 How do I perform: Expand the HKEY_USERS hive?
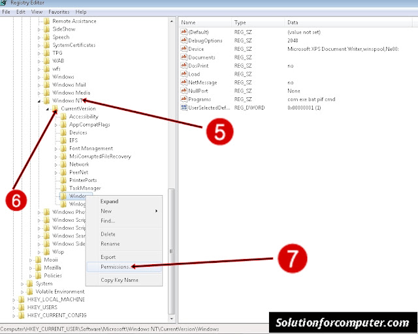[x=14, y=308]
